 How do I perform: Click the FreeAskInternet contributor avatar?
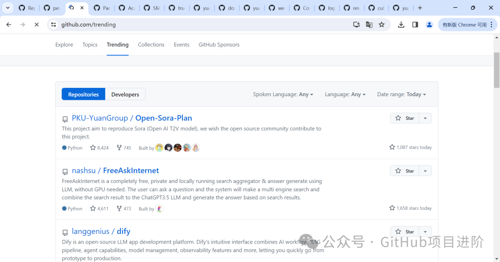(159, 208)
